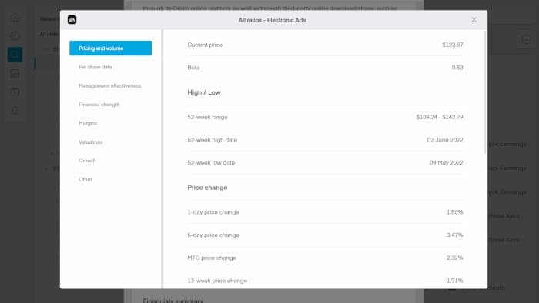
Task: Click the Electronic Arts logo icon
Action: click(x=72, y=19)
